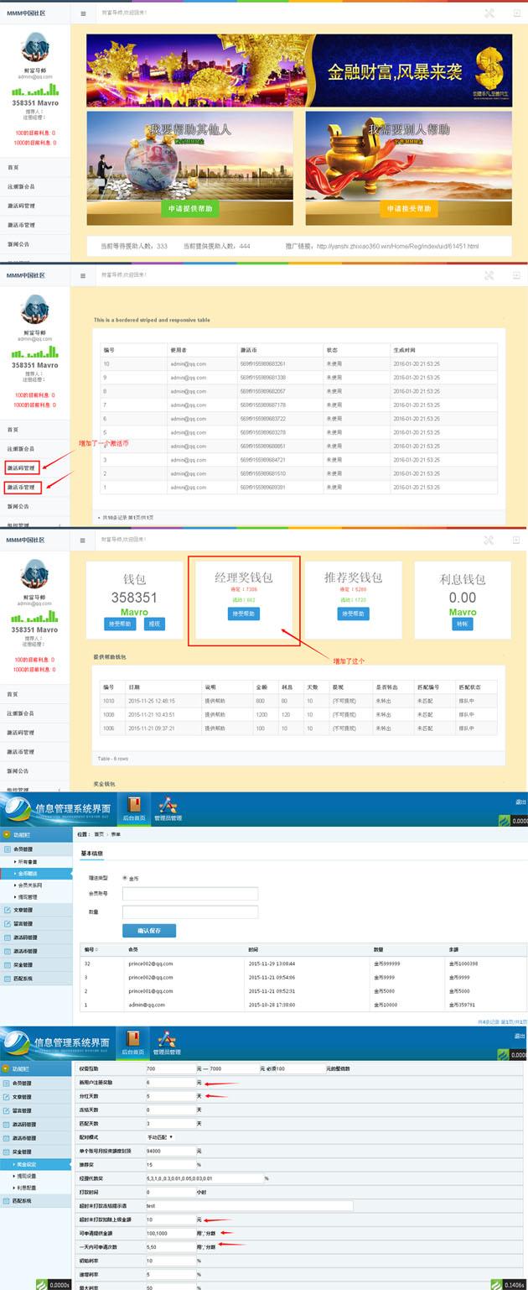Image resolution: width=528 pixels, height=1290 pixels.
Task: Click 管理员管理 icon above the 基本信息 form
Action: coord(167,807)
